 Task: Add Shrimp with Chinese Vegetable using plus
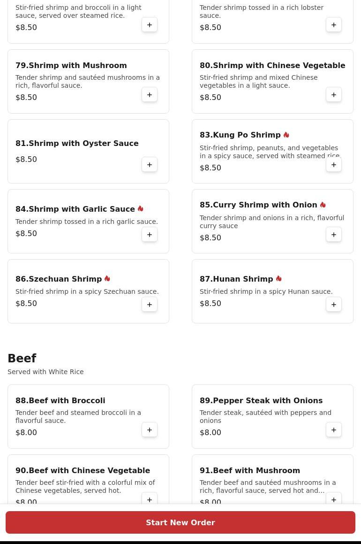(334, 95)
